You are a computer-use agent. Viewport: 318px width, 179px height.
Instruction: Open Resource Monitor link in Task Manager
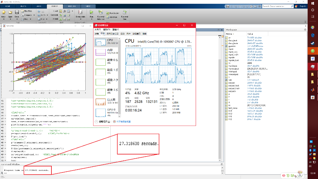(x=123, y=122)
